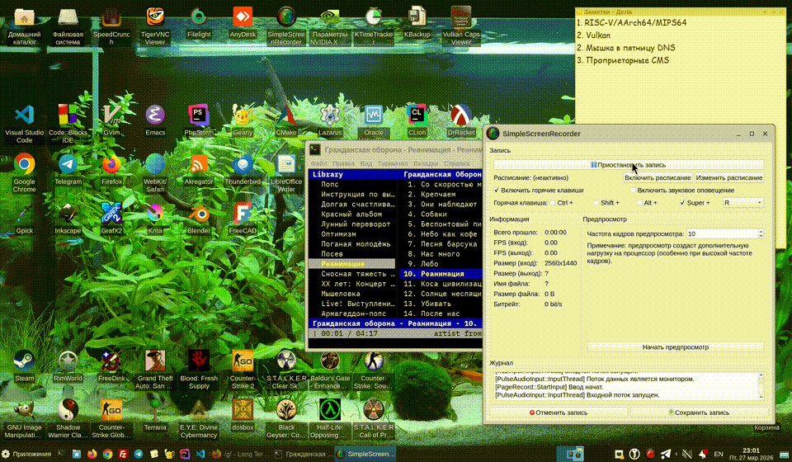This screenshot has height=462, width=792.
Task: Check the Ctrl + hotkey modifier
Action: point(552,203)
